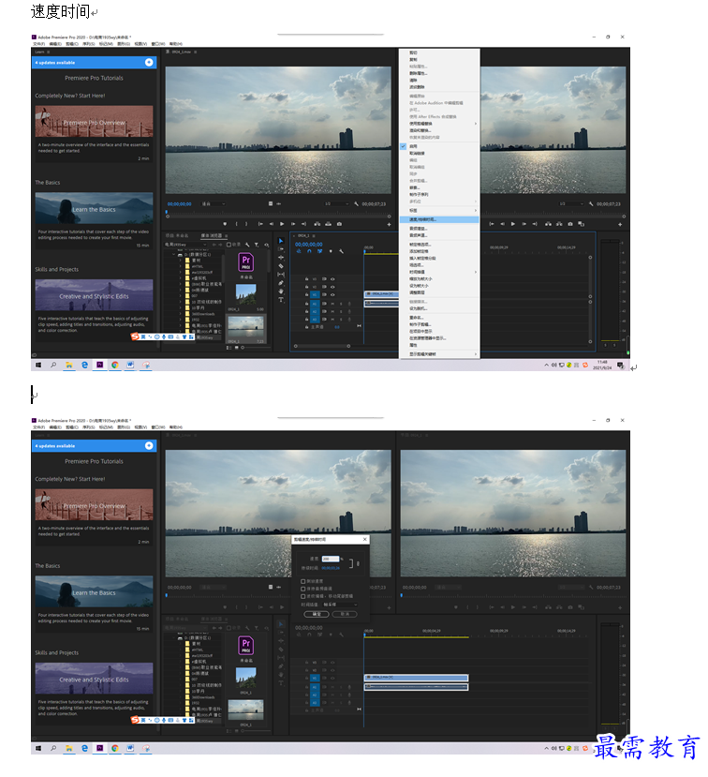Toggle V2 track eye visibility in upper timeline
Viewport: 708px width, 777px height.
pos(332,287)
